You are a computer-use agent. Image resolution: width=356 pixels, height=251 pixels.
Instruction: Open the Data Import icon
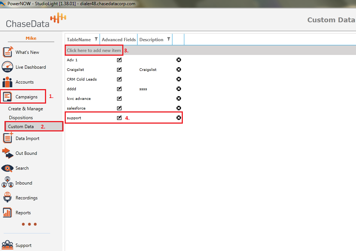point(8,138)
